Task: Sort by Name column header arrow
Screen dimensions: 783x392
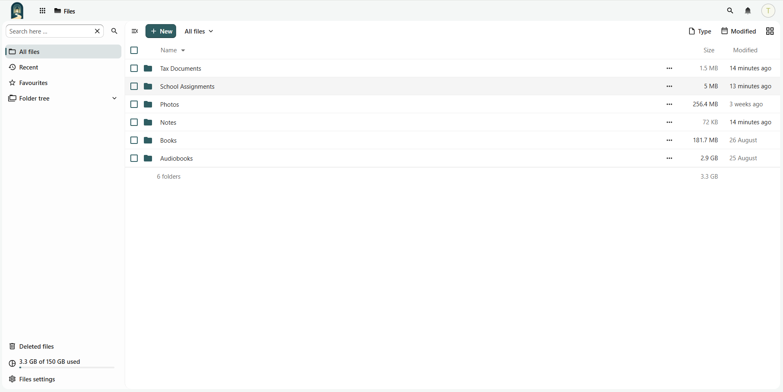Action: pos(183,51)
